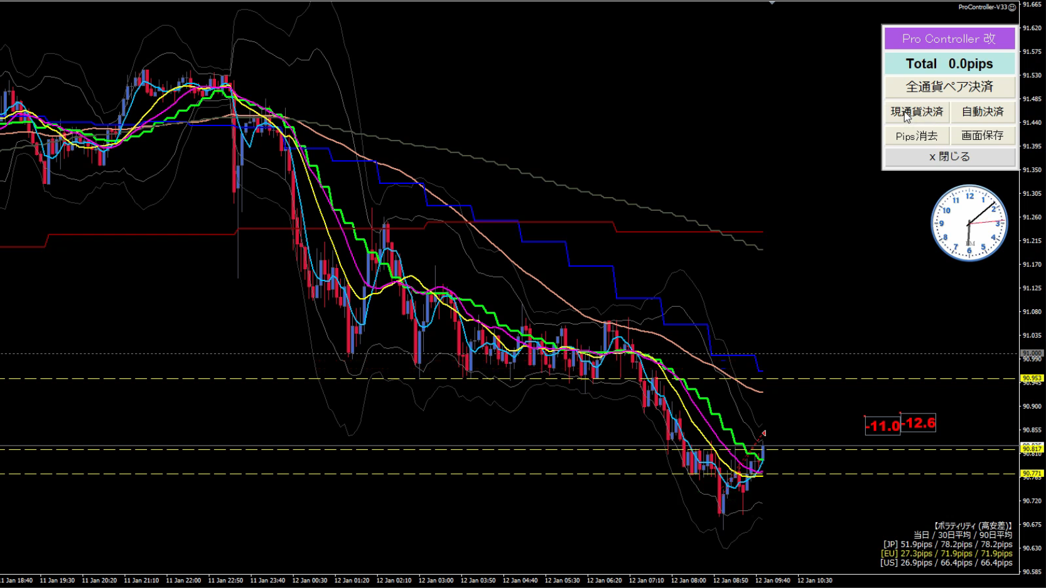The height and width of the screenshot is (588, 1046).
Task: Click the 12 Jan 03:00 time label
Action: coord(436,580)
